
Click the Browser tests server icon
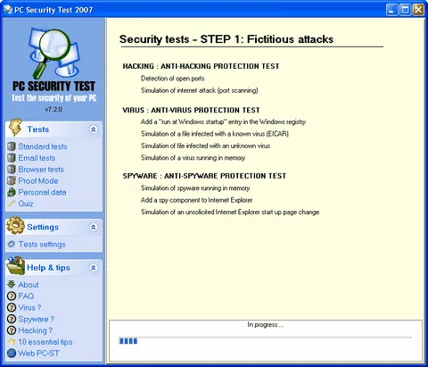pos(12,170)
